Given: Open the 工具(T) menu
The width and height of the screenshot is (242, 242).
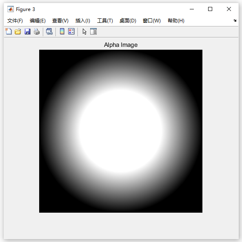Looking at the screenshot, I should click(x=105, y=20).
